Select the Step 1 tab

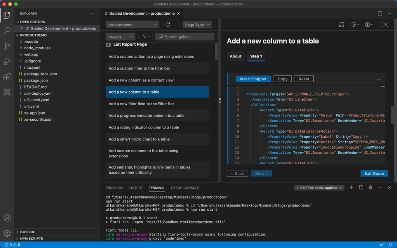click(256, 56)
